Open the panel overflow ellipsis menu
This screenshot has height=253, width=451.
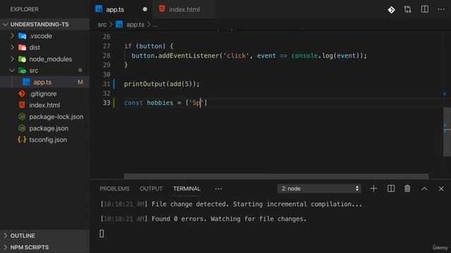click(218, 189)
